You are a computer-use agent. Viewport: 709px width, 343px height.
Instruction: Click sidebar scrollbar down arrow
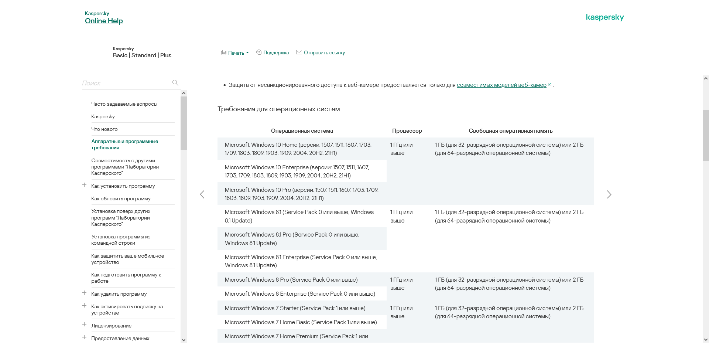(x=184, y=340)
